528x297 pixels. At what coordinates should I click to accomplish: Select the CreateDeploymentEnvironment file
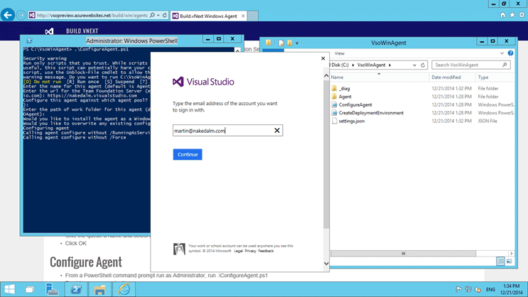371,113
